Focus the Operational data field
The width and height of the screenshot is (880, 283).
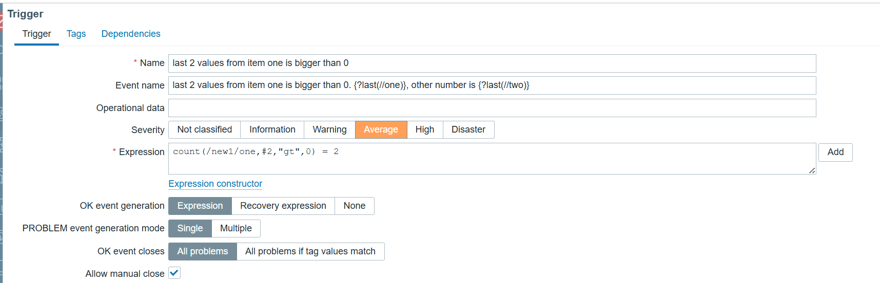click(x=492, y=108)
